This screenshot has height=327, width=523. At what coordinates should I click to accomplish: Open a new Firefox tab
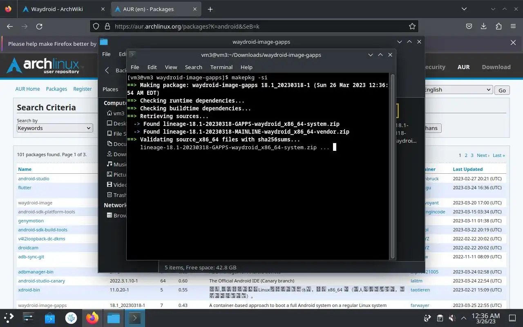coord(210,9)
